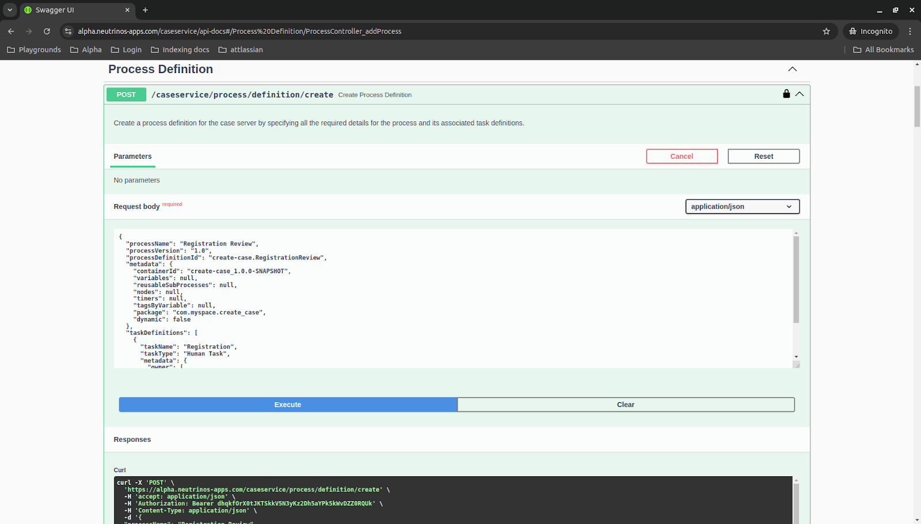Click the authorization lock icon on POST endpoint

click(786, 94)
